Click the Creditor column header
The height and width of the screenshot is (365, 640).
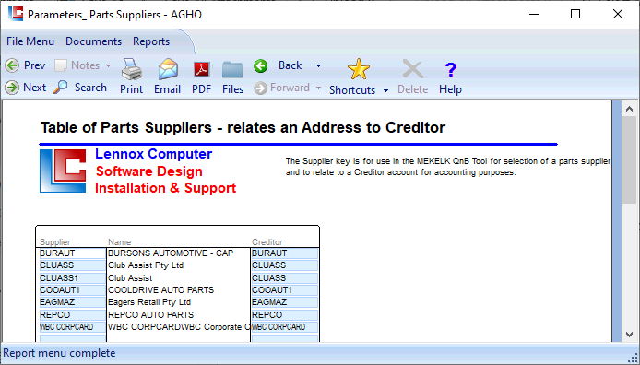point(267,241)
